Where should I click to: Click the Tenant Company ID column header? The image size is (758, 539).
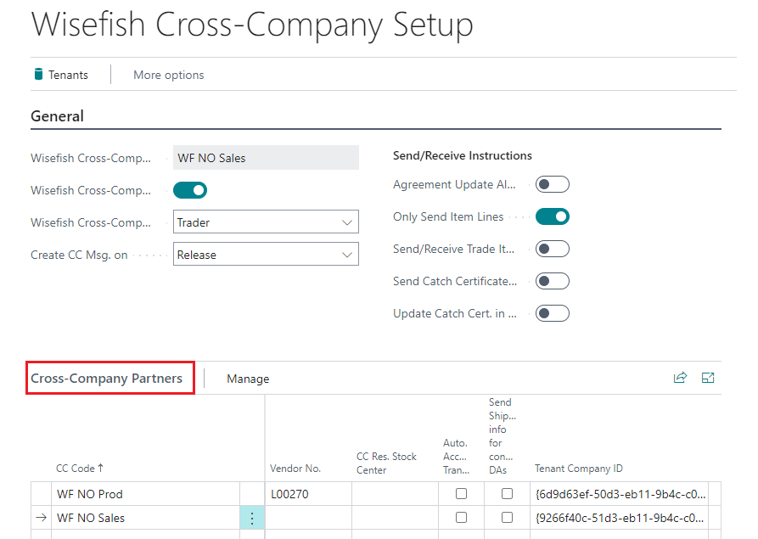pyautogui.click(x=579, y=469)
